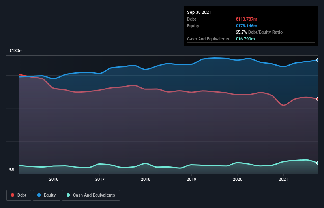Click the €113.787m debt value

click(246, 19)
